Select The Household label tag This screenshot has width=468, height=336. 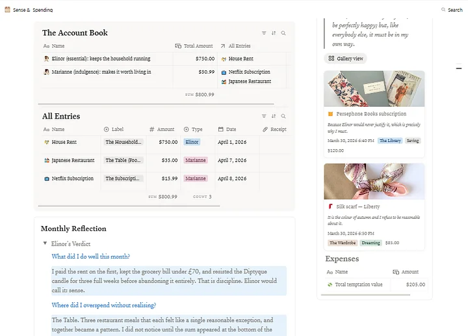pos(123,143)
